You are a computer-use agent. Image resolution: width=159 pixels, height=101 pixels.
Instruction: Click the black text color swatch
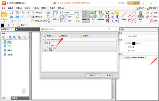click(2, 25)
